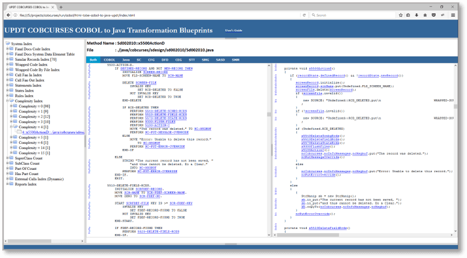Click the System Index folder icon
Screen dimensions: 467x258
tap(8, 43)
